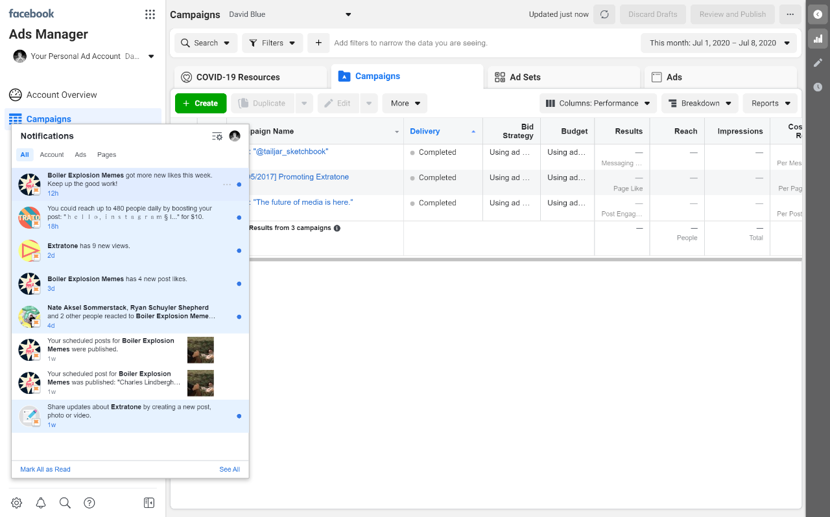830x517 pixels.
Task: Toggle unread dot on '4 new post likes' notification
Action: point(239,284)
